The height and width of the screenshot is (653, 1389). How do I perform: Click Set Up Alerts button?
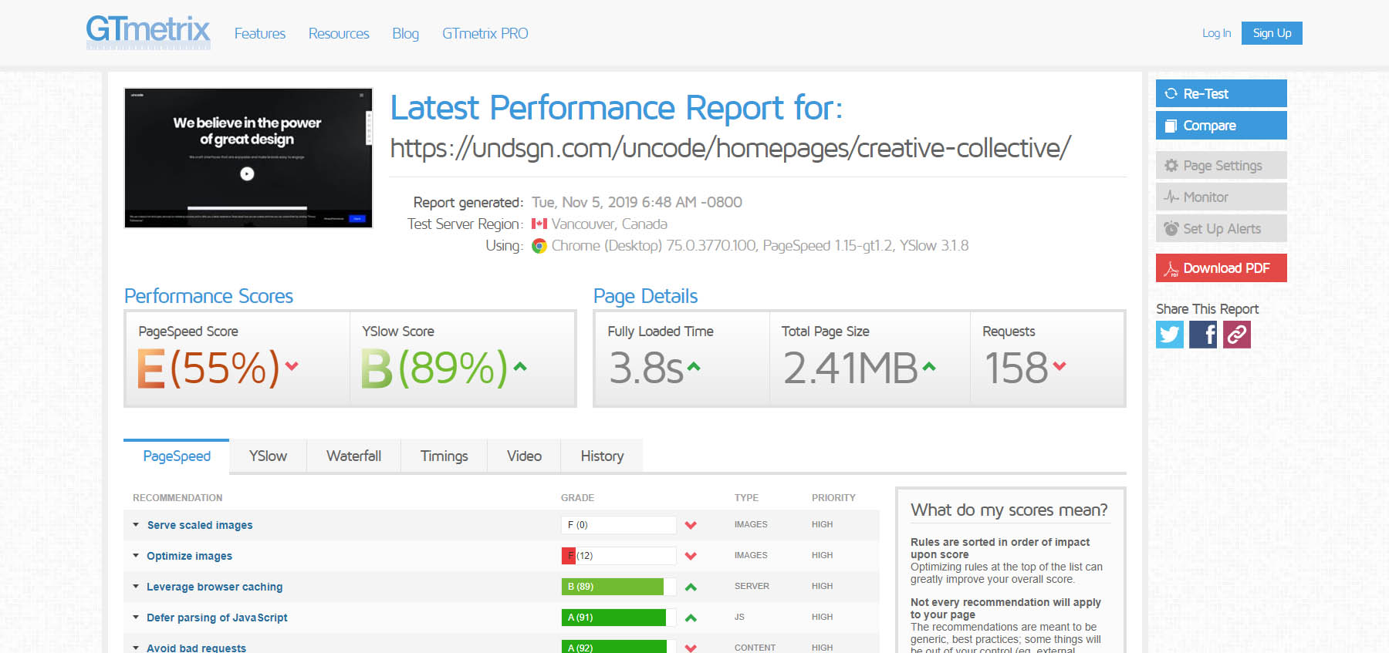point(1221,228)
